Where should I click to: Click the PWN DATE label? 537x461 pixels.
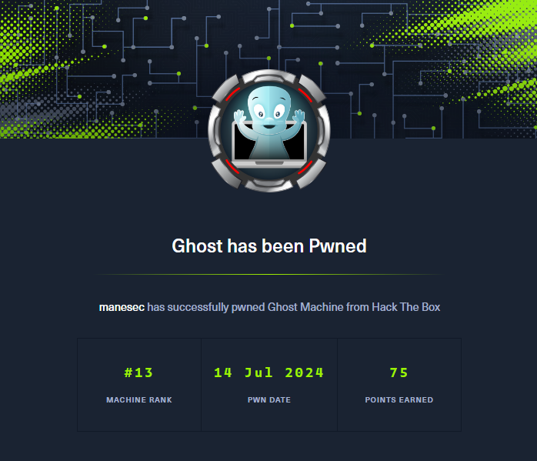tap(269, 399)
